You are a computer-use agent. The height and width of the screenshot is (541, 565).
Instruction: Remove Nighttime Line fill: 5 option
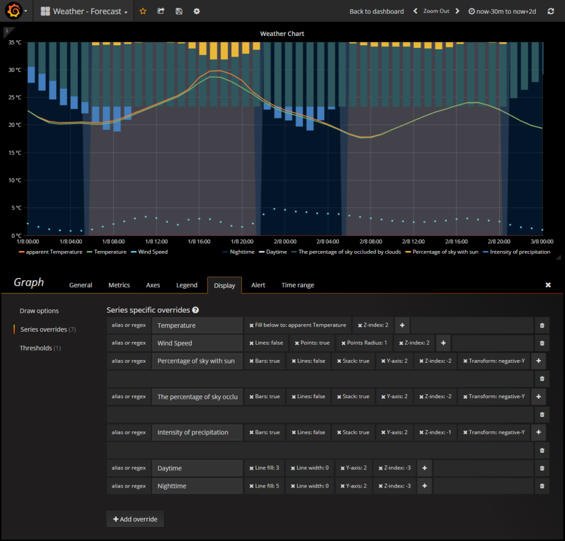click(x=252, y=486)
